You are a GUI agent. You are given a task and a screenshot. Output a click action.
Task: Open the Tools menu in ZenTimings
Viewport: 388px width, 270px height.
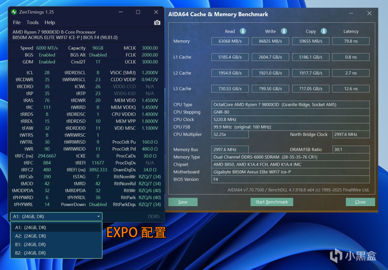(x=32, y=22)
